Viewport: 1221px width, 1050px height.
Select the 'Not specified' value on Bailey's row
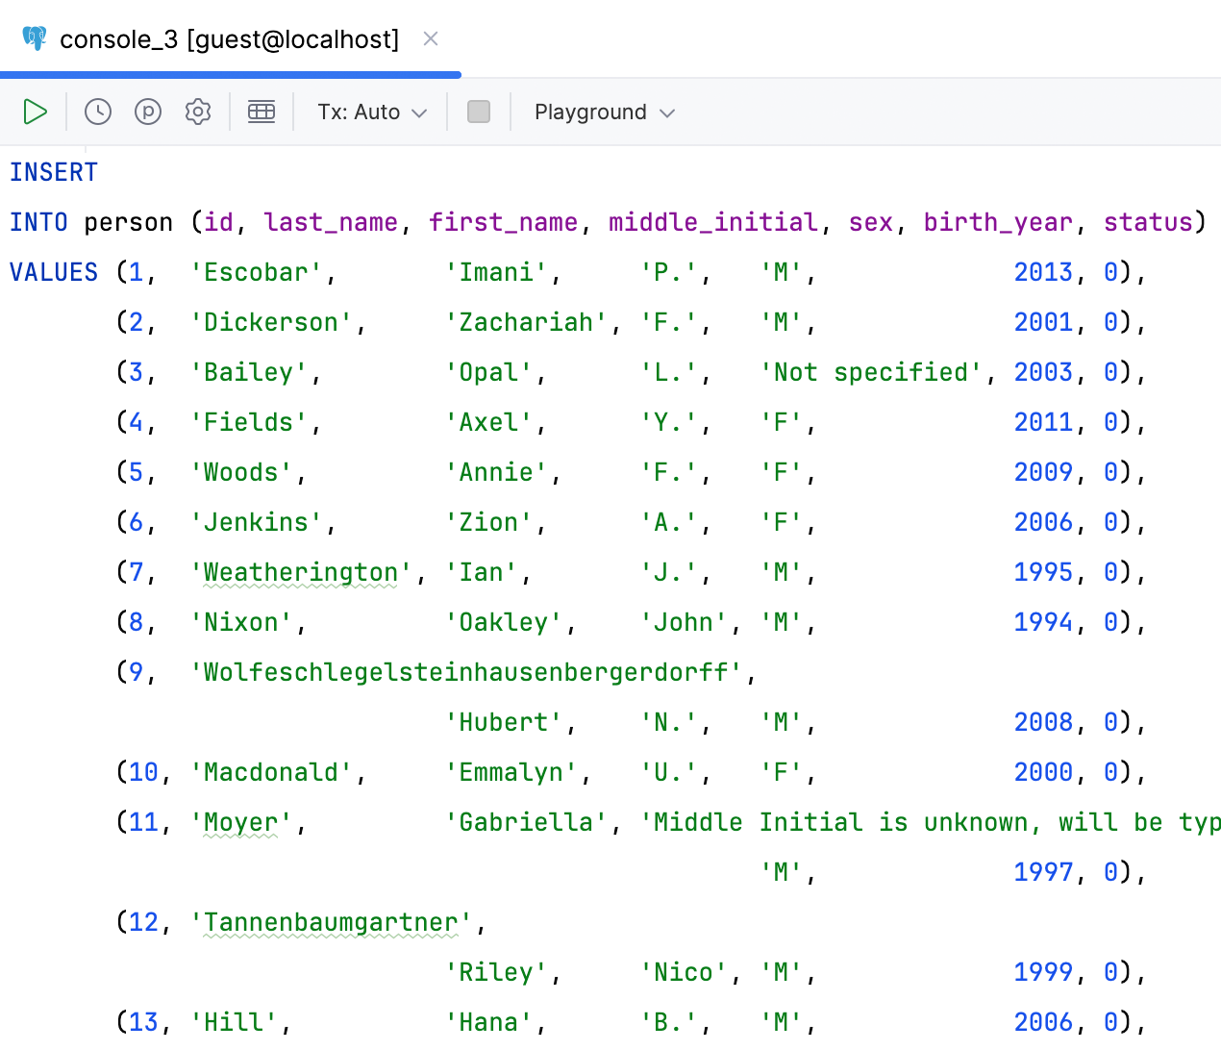(873, 372)
